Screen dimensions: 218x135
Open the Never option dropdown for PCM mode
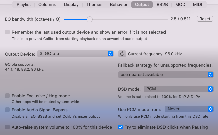189,109
